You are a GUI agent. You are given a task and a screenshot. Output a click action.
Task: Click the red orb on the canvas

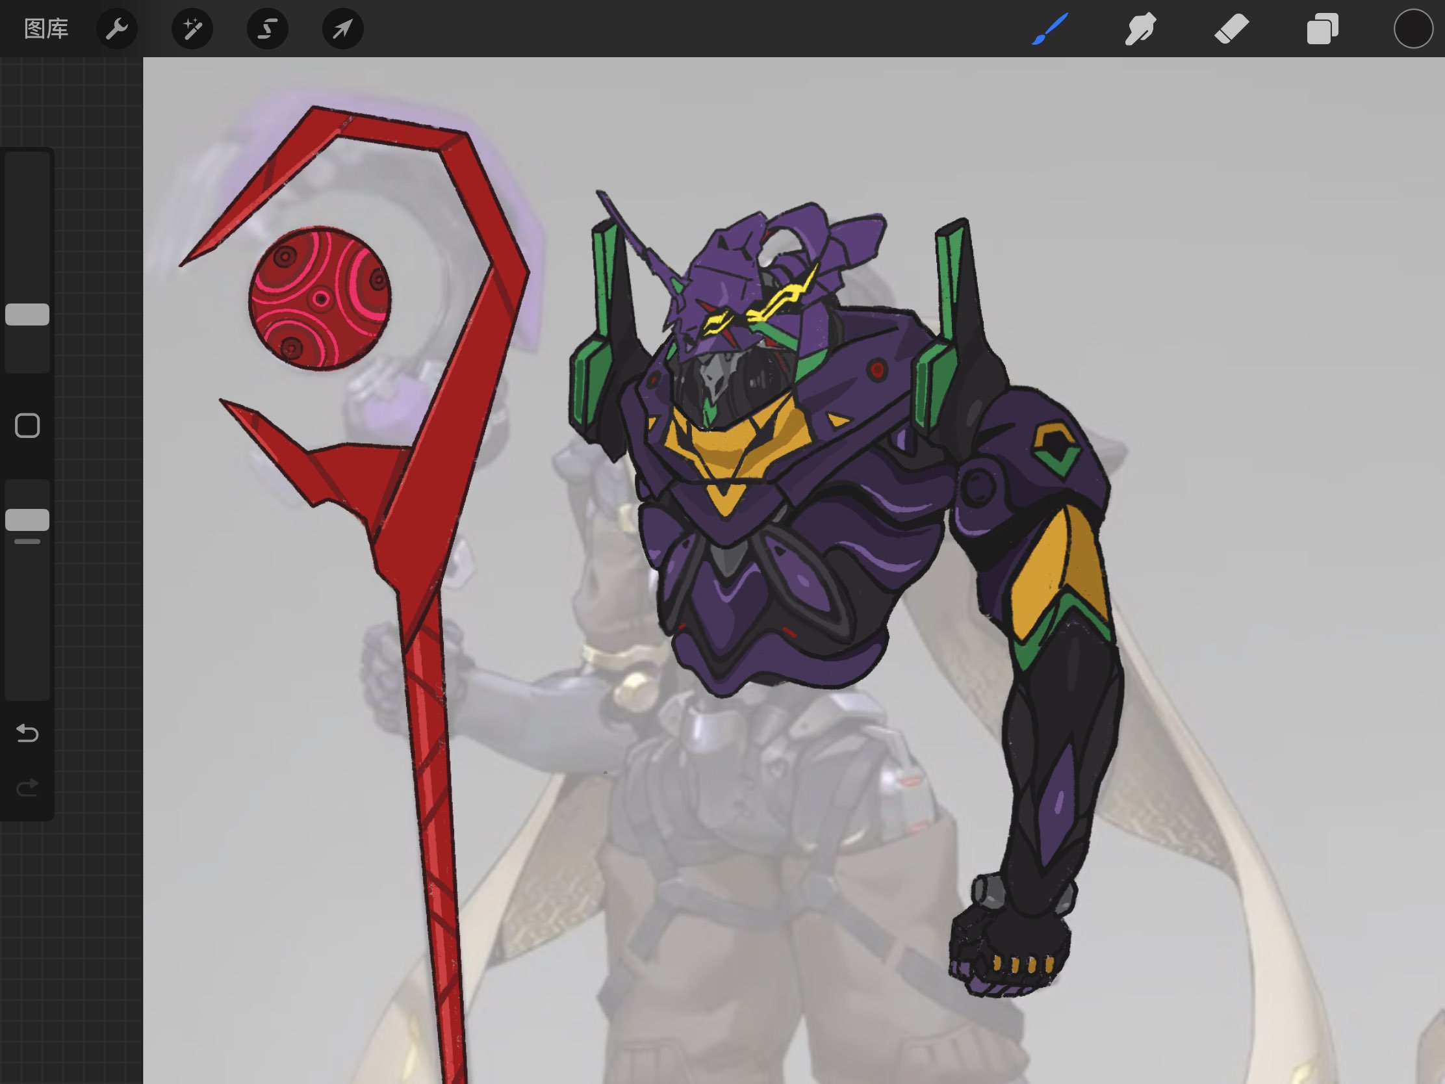[x=320, y=298]
